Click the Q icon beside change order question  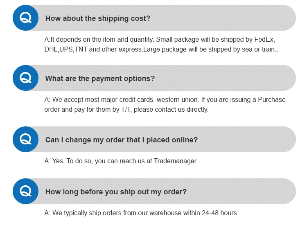coord(26,139)
